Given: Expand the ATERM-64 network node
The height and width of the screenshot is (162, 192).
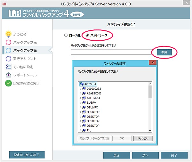Looking at the screenshot, I should 81,98.
